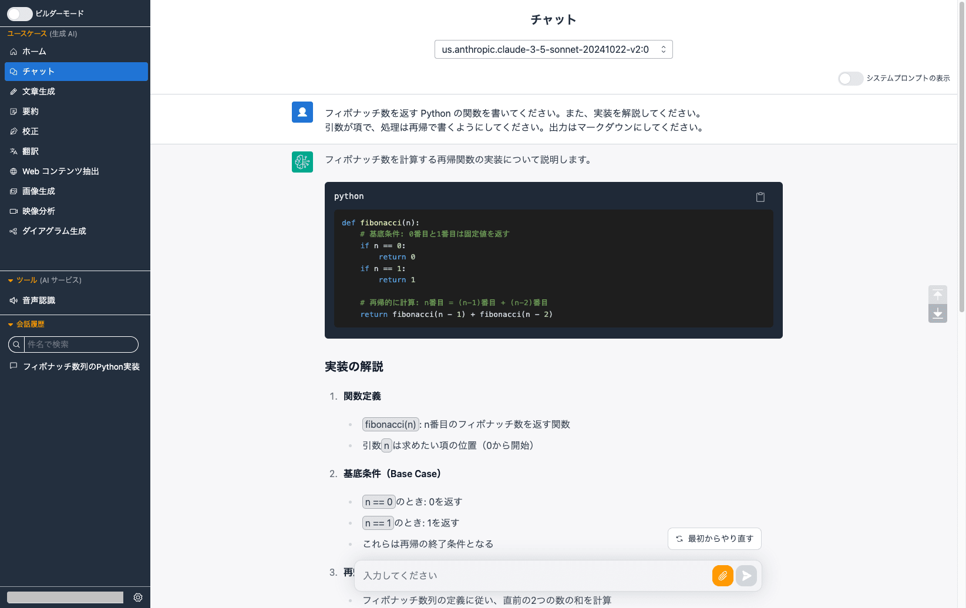Click the pencil icon beside 文章生成
The image size is (966, 608).
(x=14, y=92)
